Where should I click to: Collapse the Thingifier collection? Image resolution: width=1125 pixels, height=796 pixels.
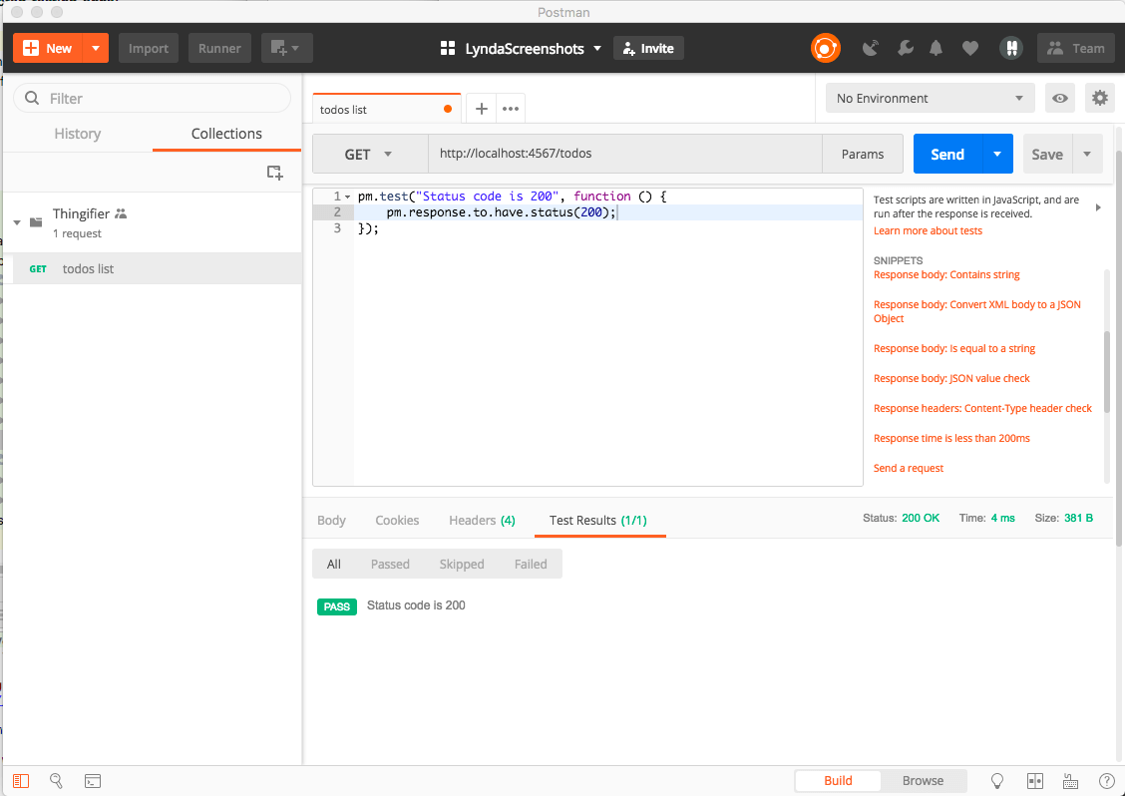(x=17, y=222)
